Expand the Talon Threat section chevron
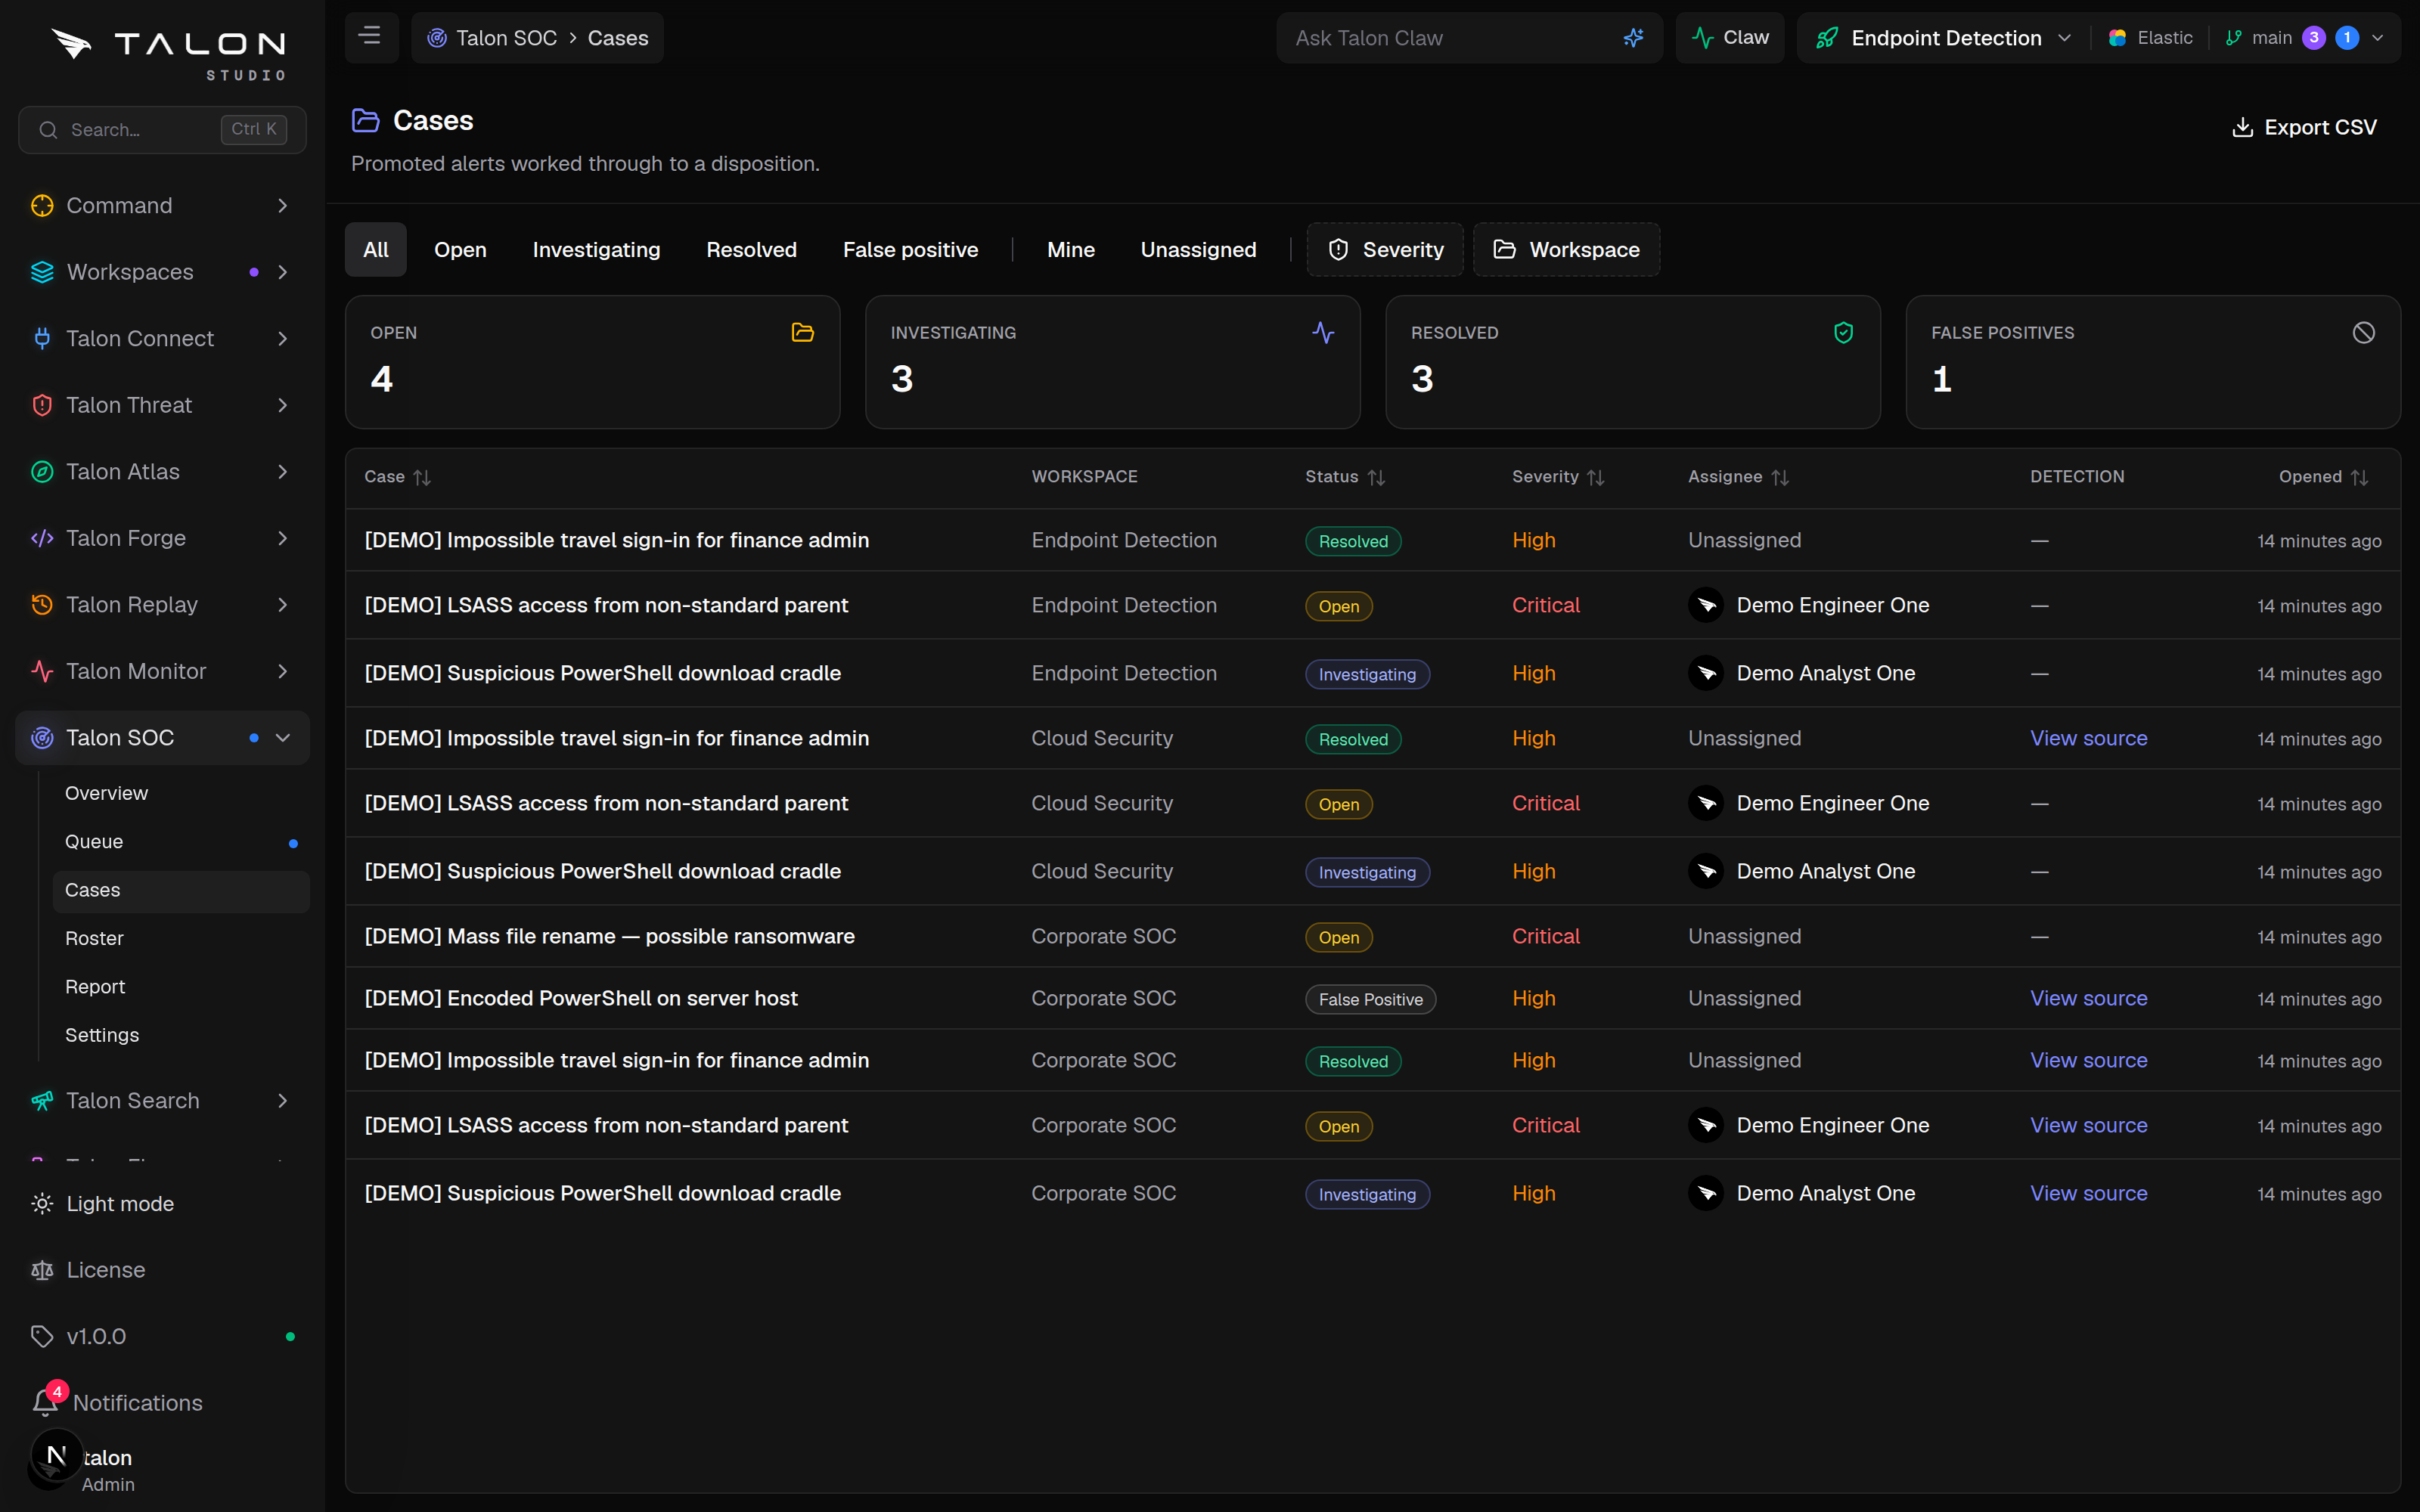Viewport: 2420px width, 1512px height. (283, 405)
